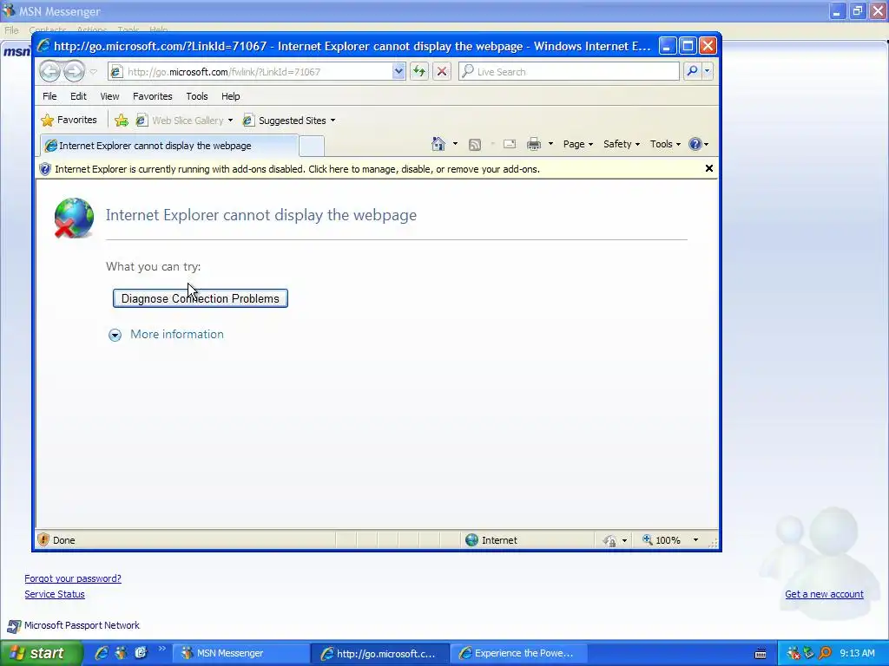Open the Help menu in Internet Explorer
The image size is (889, 666).
coord(230,96)
